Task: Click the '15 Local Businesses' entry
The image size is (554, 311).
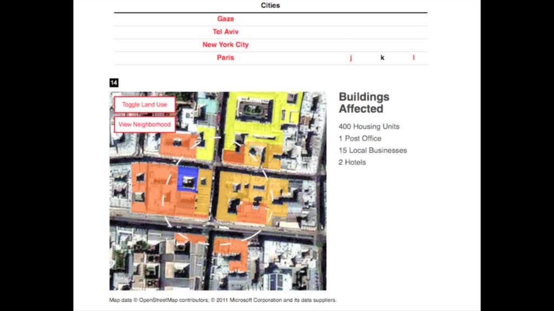Action: point(373,150)
